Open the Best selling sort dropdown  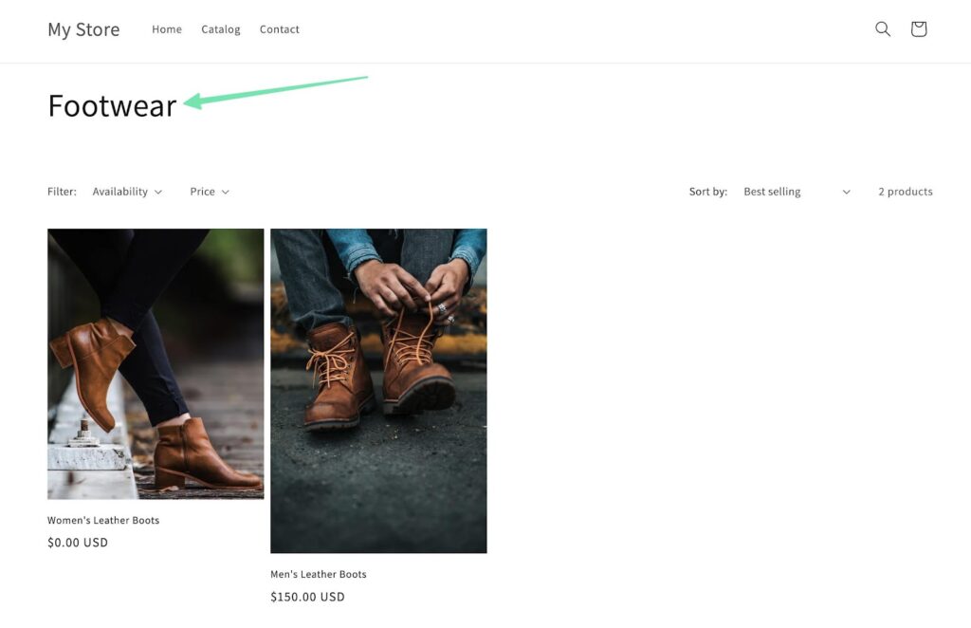pyautogui.click(x=773, y=192)
